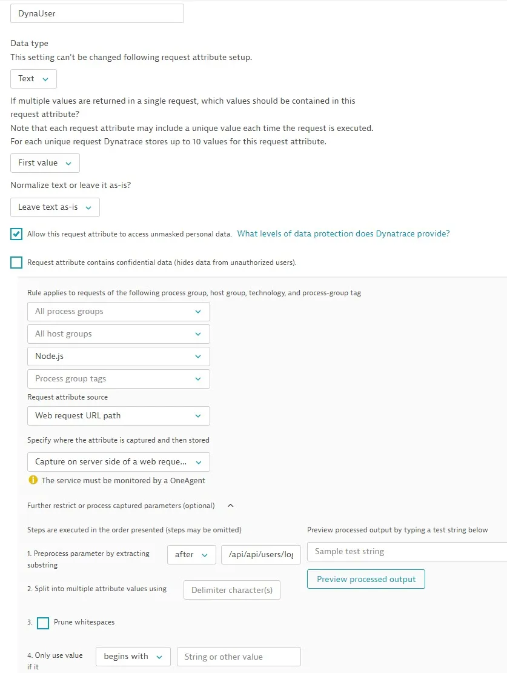Open the capture on server side dropdown

click(119, 462)
